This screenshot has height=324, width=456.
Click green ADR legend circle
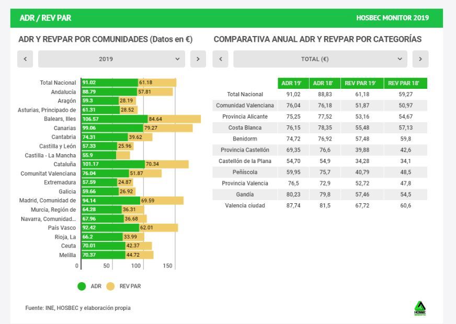[x=82, y=286]
